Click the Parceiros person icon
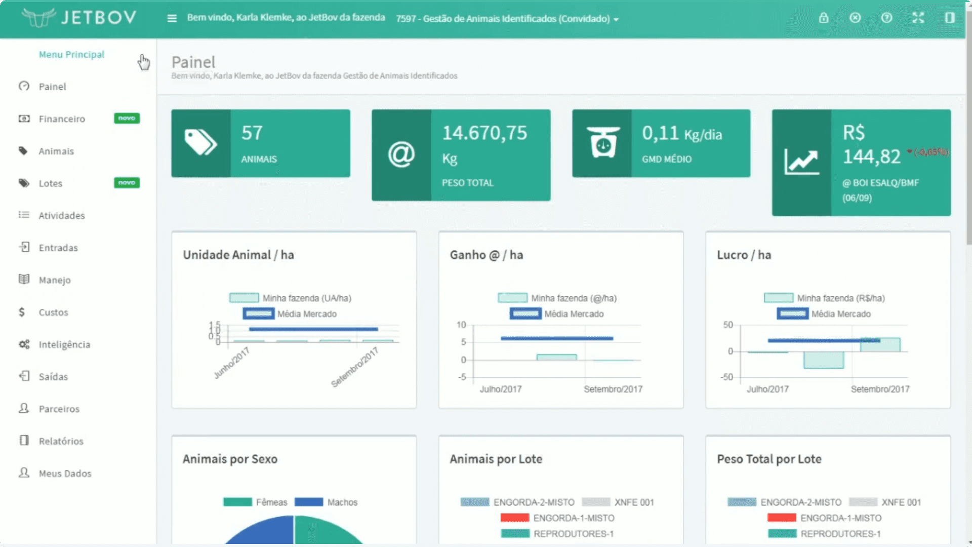 click(24, 408)
